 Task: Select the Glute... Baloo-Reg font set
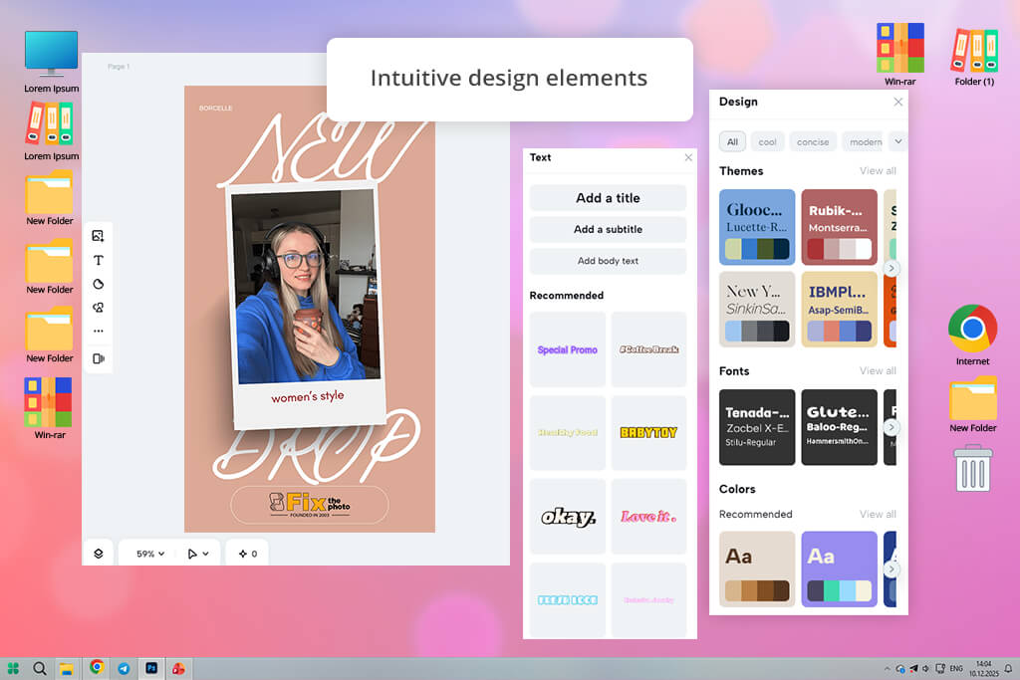[x=839, y=427]
